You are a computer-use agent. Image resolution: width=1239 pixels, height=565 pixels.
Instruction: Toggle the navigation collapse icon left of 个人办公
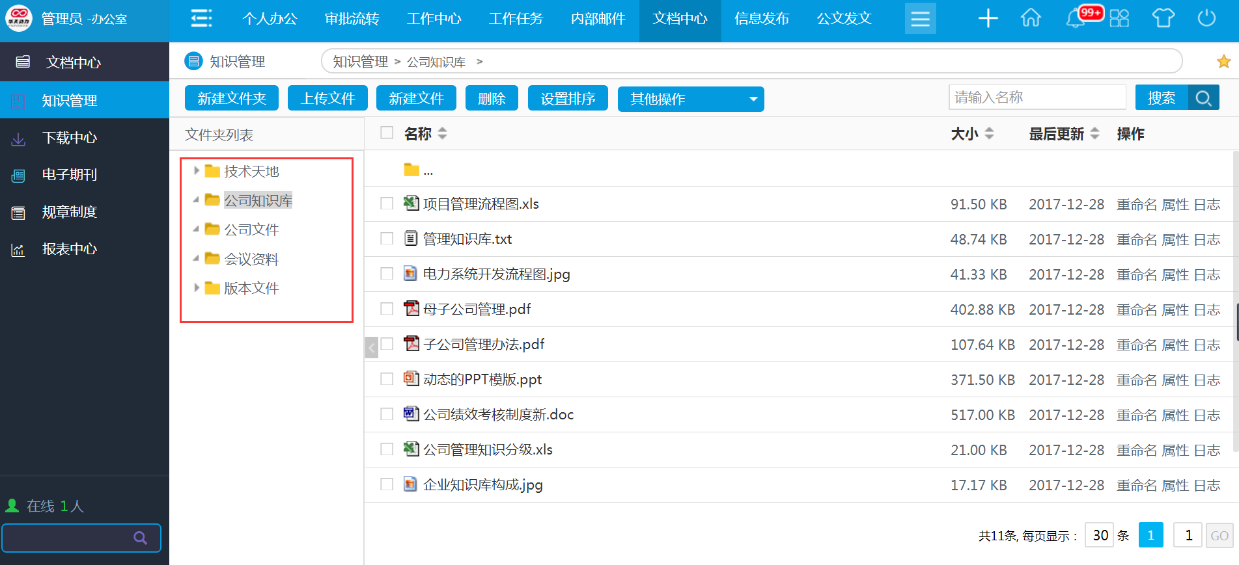[201, 18]
